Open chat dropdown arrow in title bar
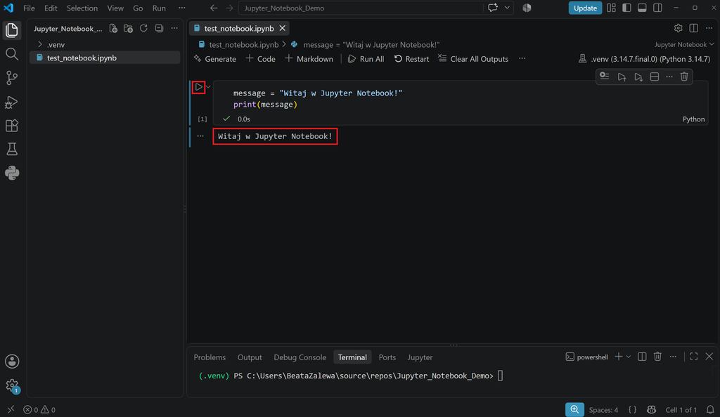Screen dimensions: 720x417 [x=507, y=8]
